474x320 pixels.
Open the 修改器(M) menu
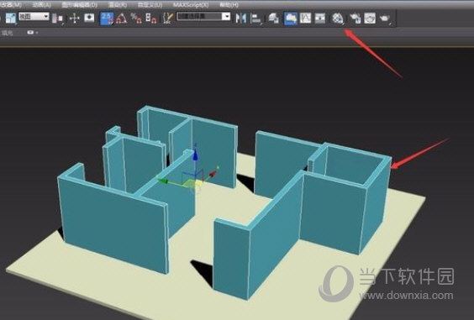click(10, 5)
